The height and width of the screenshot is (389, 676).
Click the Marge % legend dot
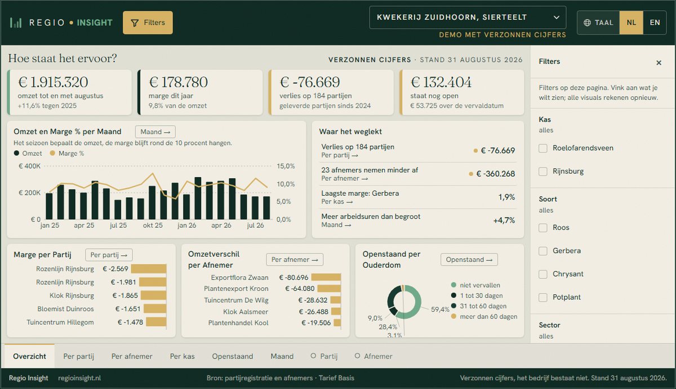click(x=53, y=153)
